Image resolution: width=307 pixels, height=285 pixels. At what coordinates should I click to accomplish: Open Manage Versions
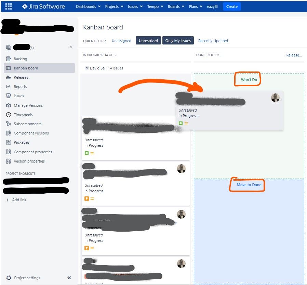click(x=28, y=105)
